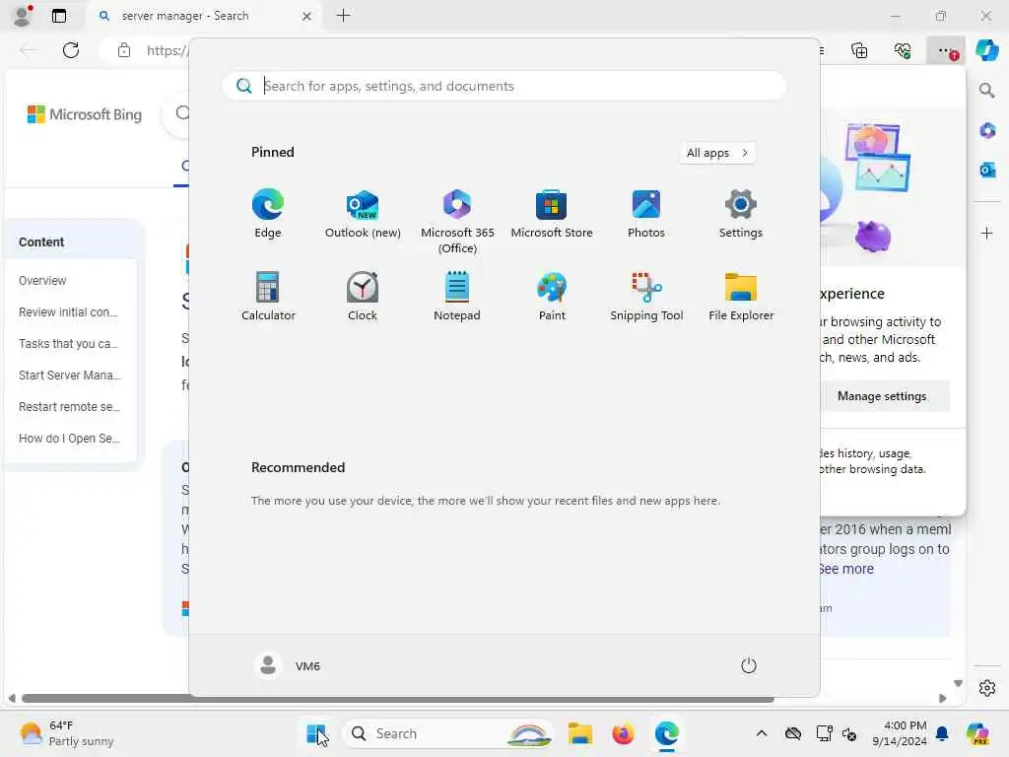The height and width of the screenshot is (757, 1009).
Task: Click network status tray icon
Action: pyautogui.click(x=825, y=733)
